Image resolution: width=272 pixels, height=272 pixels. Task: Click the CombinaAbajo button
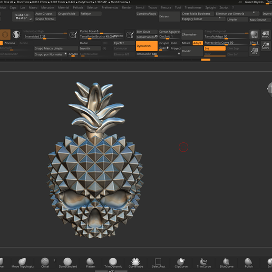click(147, 14)
